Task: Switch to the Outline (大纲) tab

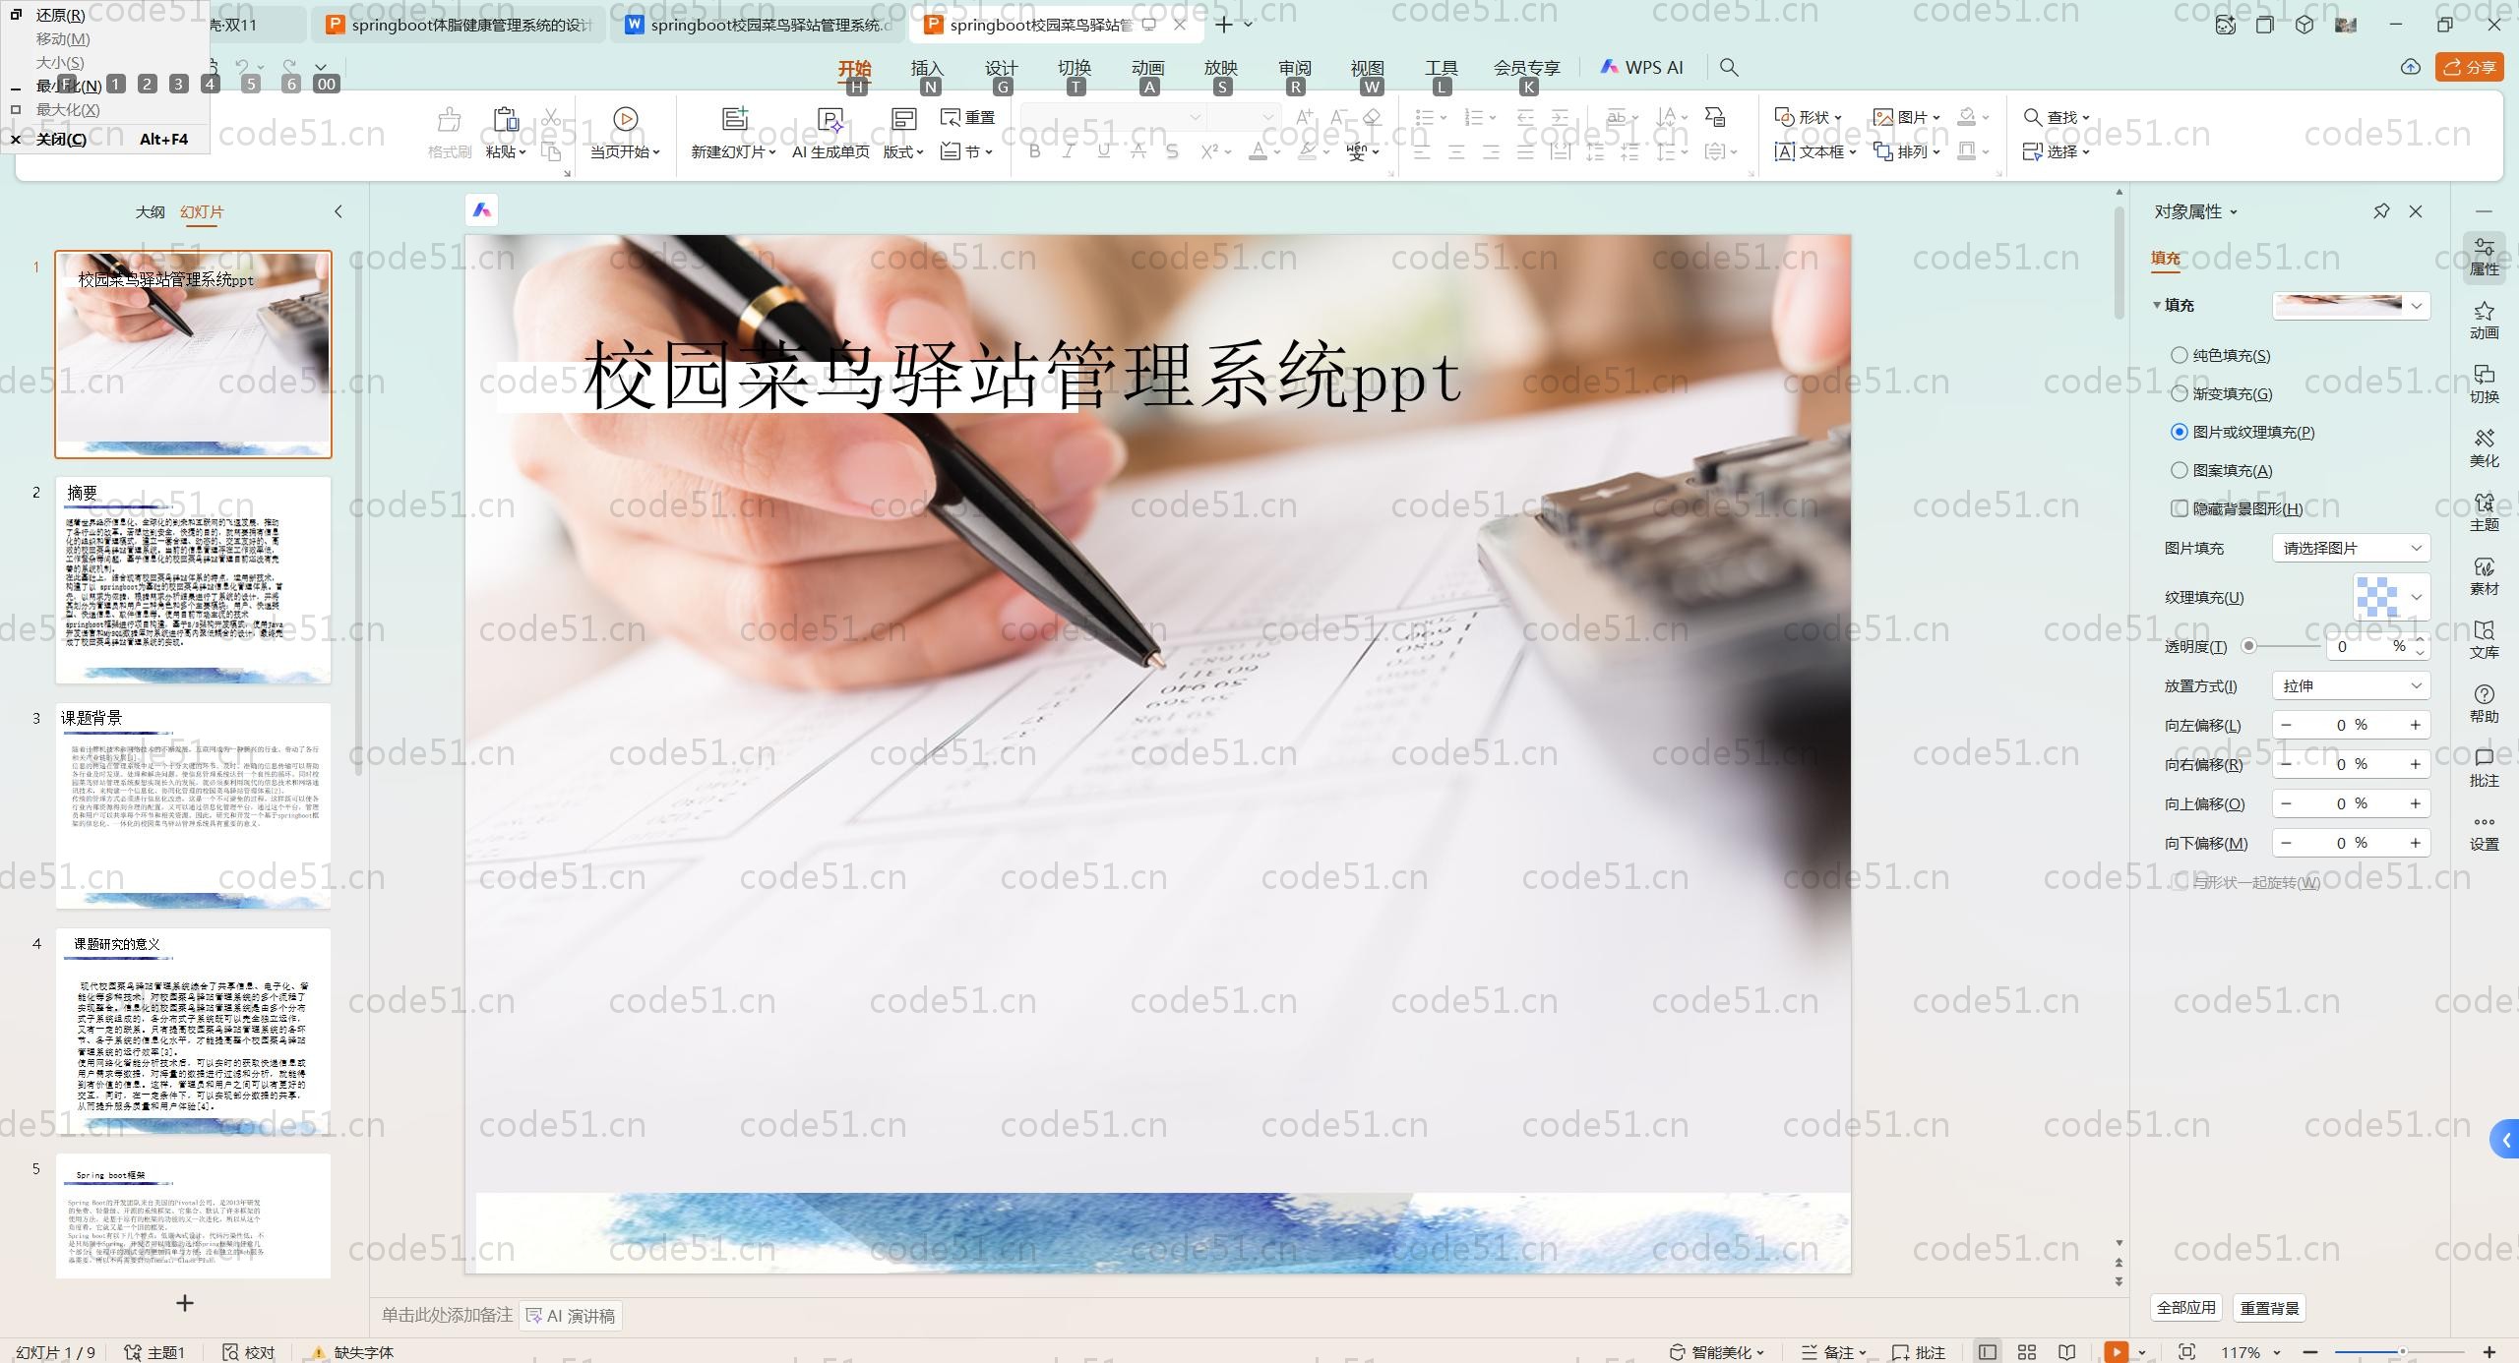Action: click(x=150, y=211)
